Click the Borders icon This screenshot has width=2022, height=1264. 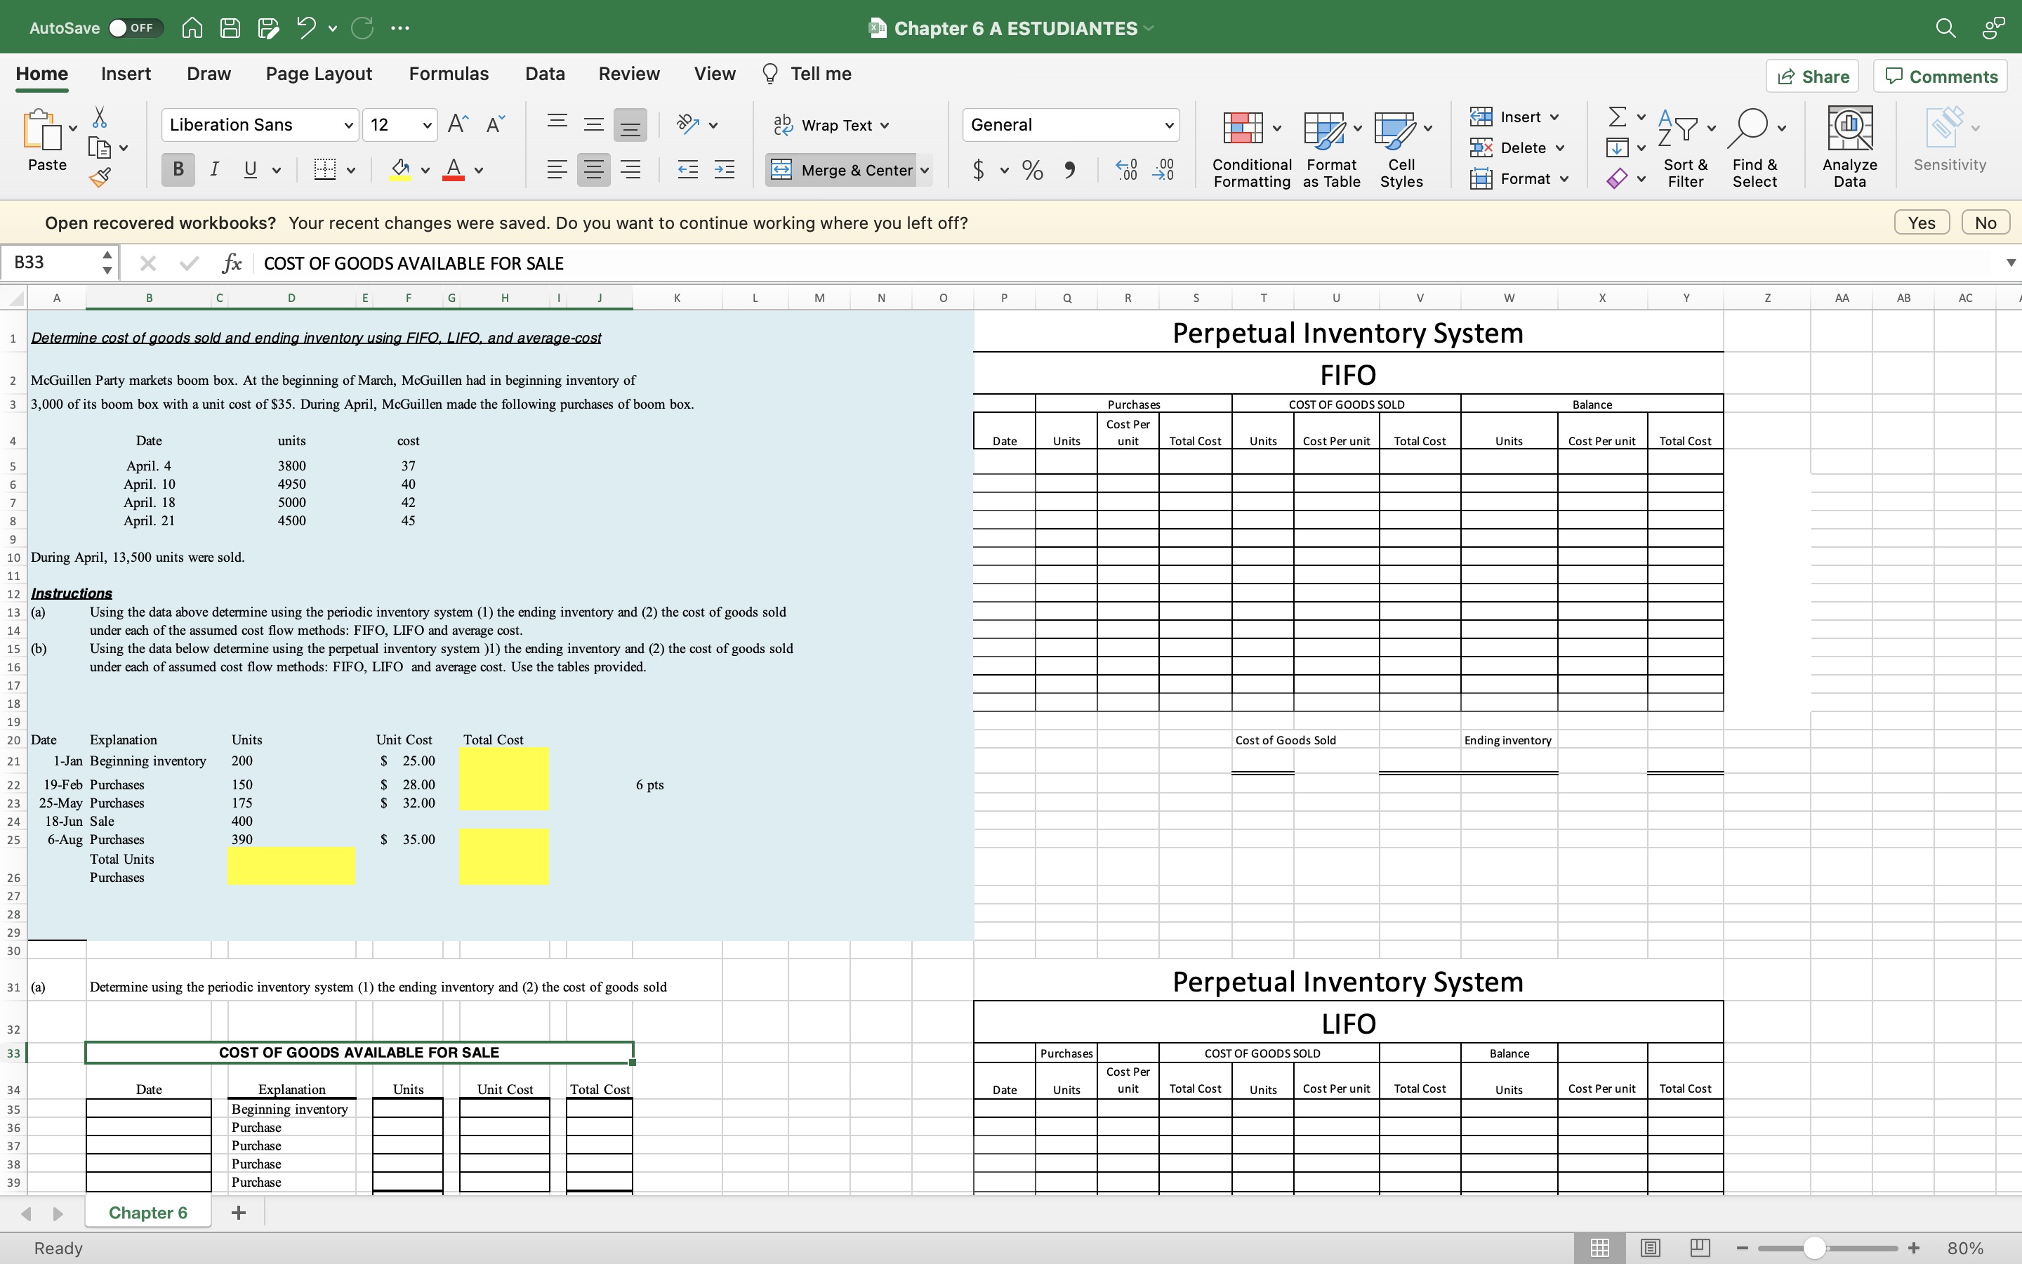[325, 170]
